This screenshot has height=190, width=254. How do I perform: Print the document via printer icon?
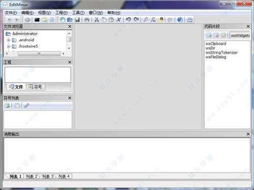click(x=87, y=20)
